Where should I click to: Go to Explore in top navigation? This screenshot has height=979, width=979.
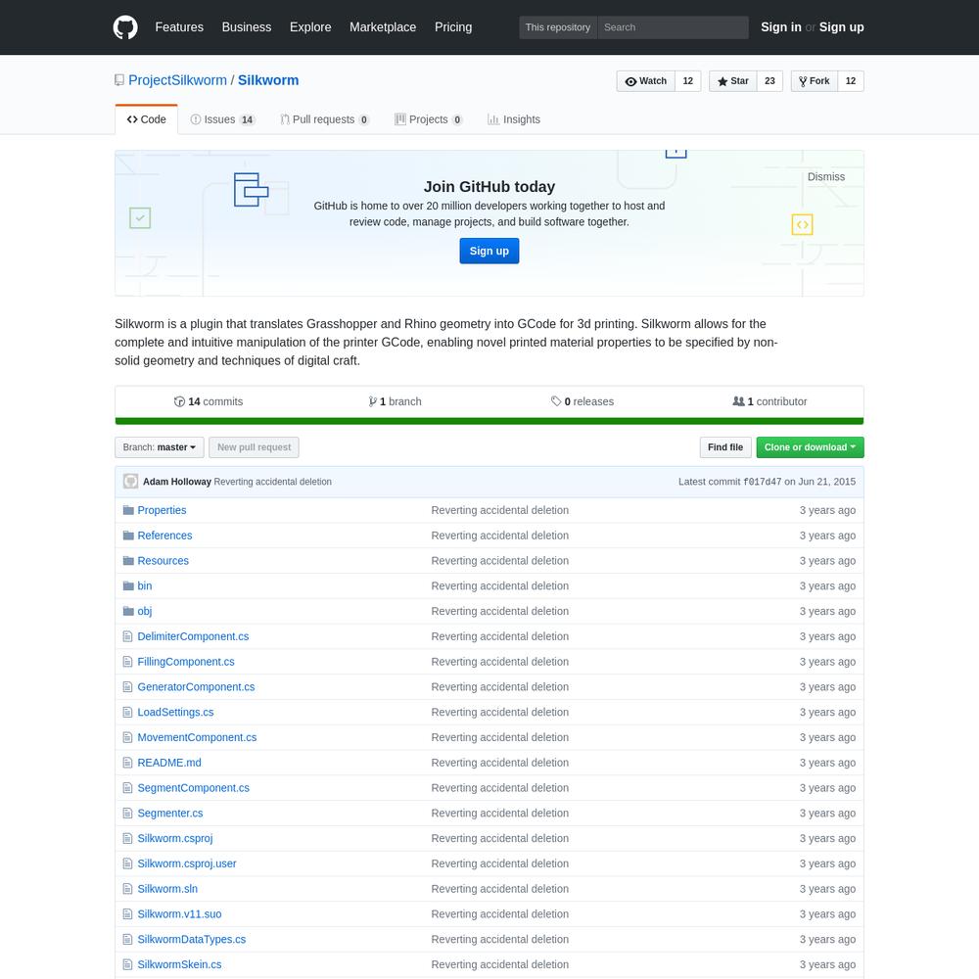pos(310,27)
